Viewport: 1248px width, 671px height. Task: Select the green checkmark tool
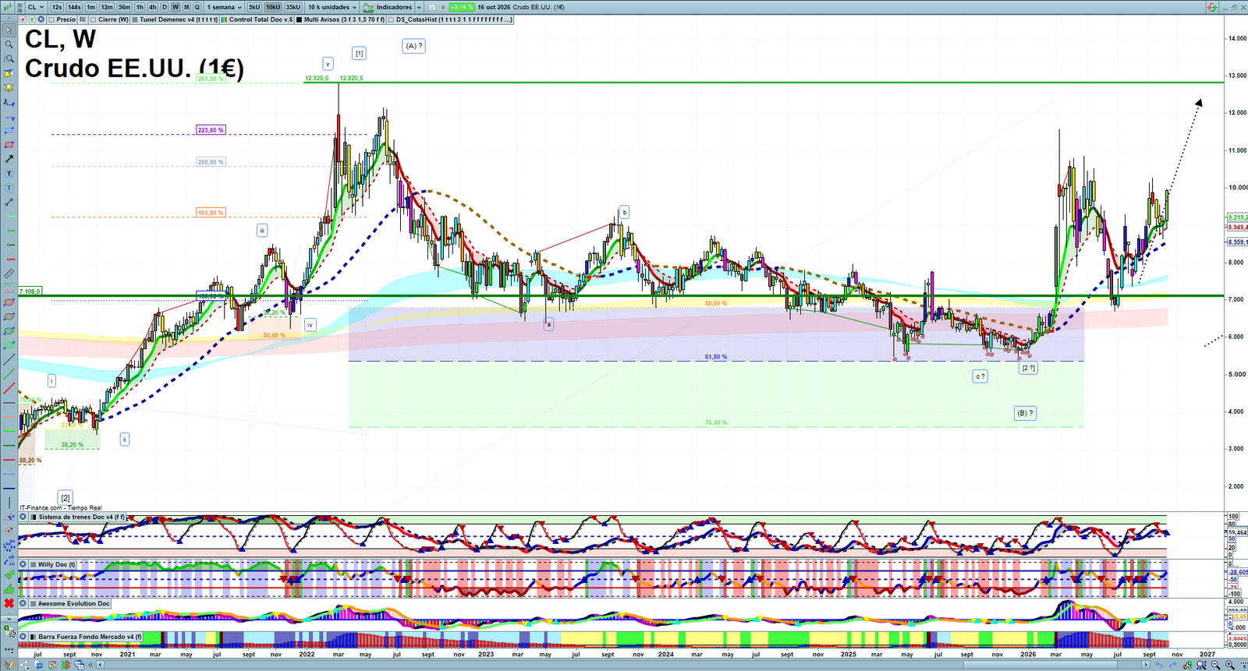pos(9,574)
